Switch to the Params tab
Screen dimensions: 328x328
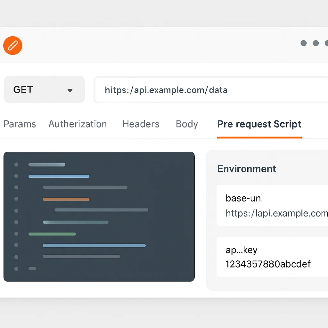(x=20, y=124)
